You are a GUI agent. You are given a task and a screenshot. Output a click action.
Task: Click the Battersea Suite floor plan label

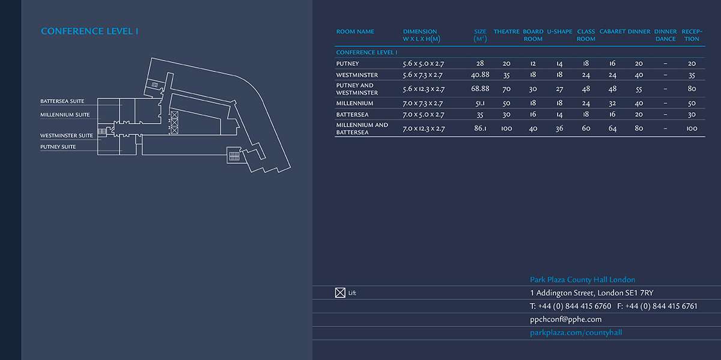[x=62, y=101]
